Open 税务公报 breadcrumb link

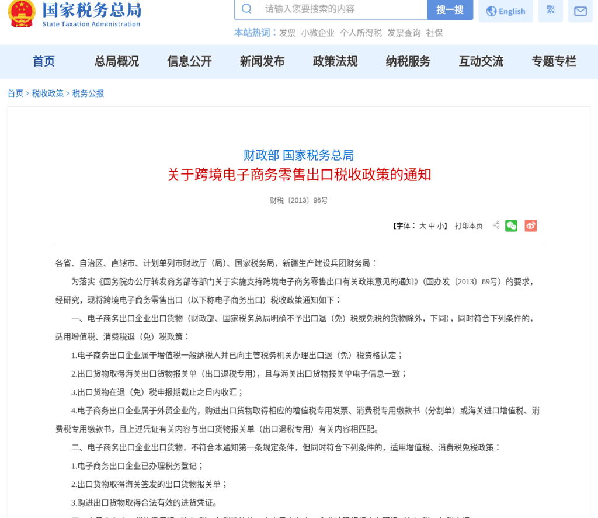[88, 93]
